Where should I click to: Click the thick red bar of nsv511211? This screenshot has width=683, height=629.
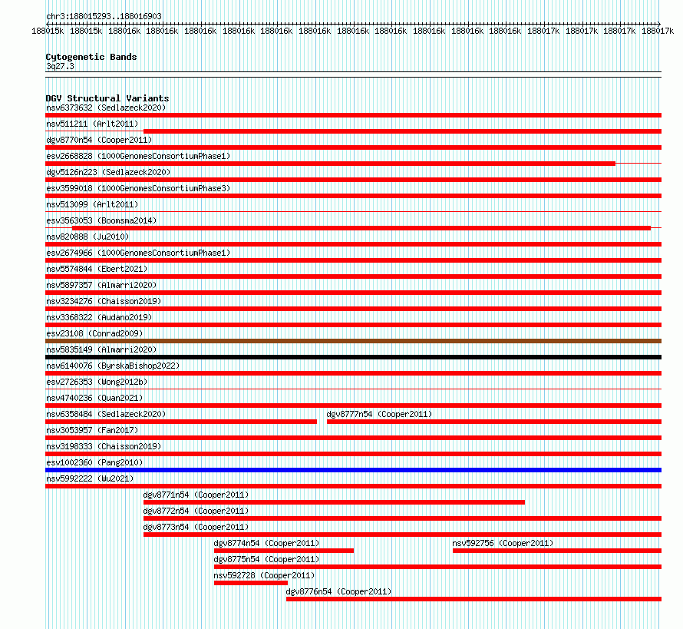coord(402,131)
